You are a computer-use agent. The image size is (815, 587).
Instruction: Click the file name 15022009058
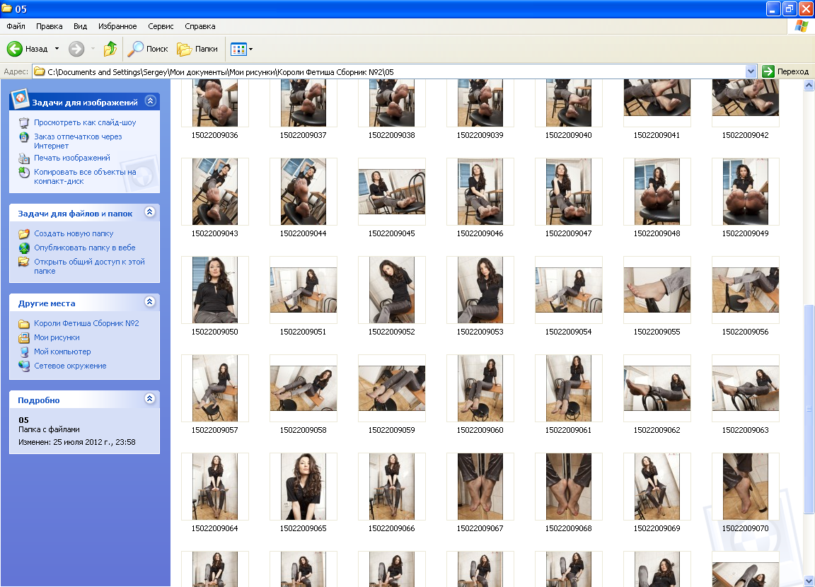[x=303, y=430]
